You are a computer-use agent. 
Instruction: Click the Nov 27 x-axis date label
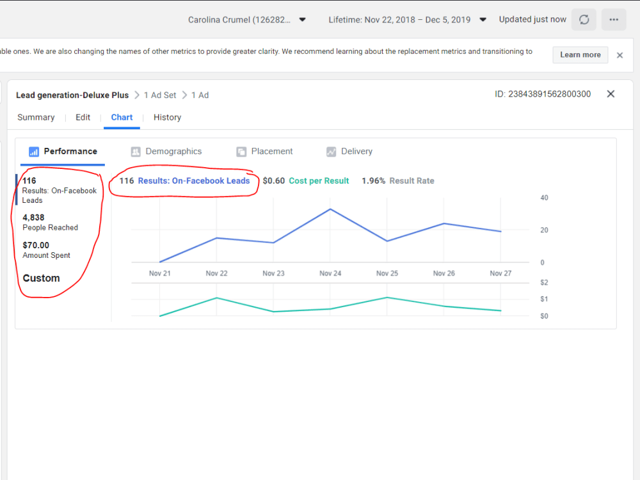pyautogui.click(x=500, y=273)
